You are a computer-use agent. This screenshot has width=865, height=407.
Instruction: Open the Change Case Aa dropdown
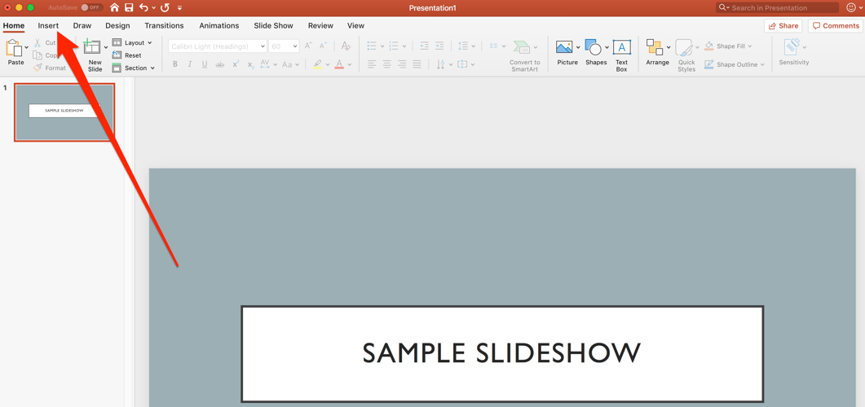(x=298, y=64)
